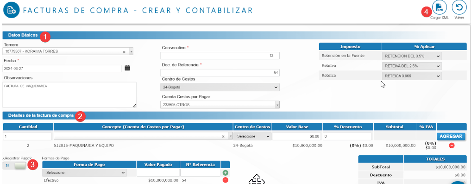Toggle the Registrar Pago switch
Viewport: 471px width, 184px height.
point(14,165)
